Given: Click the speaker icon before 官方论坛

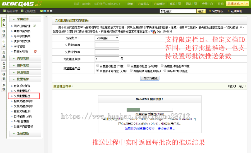Looking at the screenshot, I should [209, 11].
